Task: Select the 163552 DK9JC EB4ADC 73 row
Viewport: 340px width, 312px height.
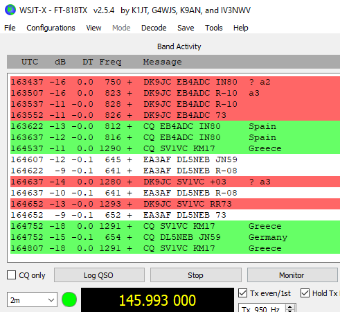Action: coord(175,115)
